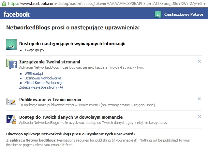This screenshot has height=152, width=208.
Task: Click the Zarządzanie Twoimi stronami heading
Action: click(x=50, y=62)
